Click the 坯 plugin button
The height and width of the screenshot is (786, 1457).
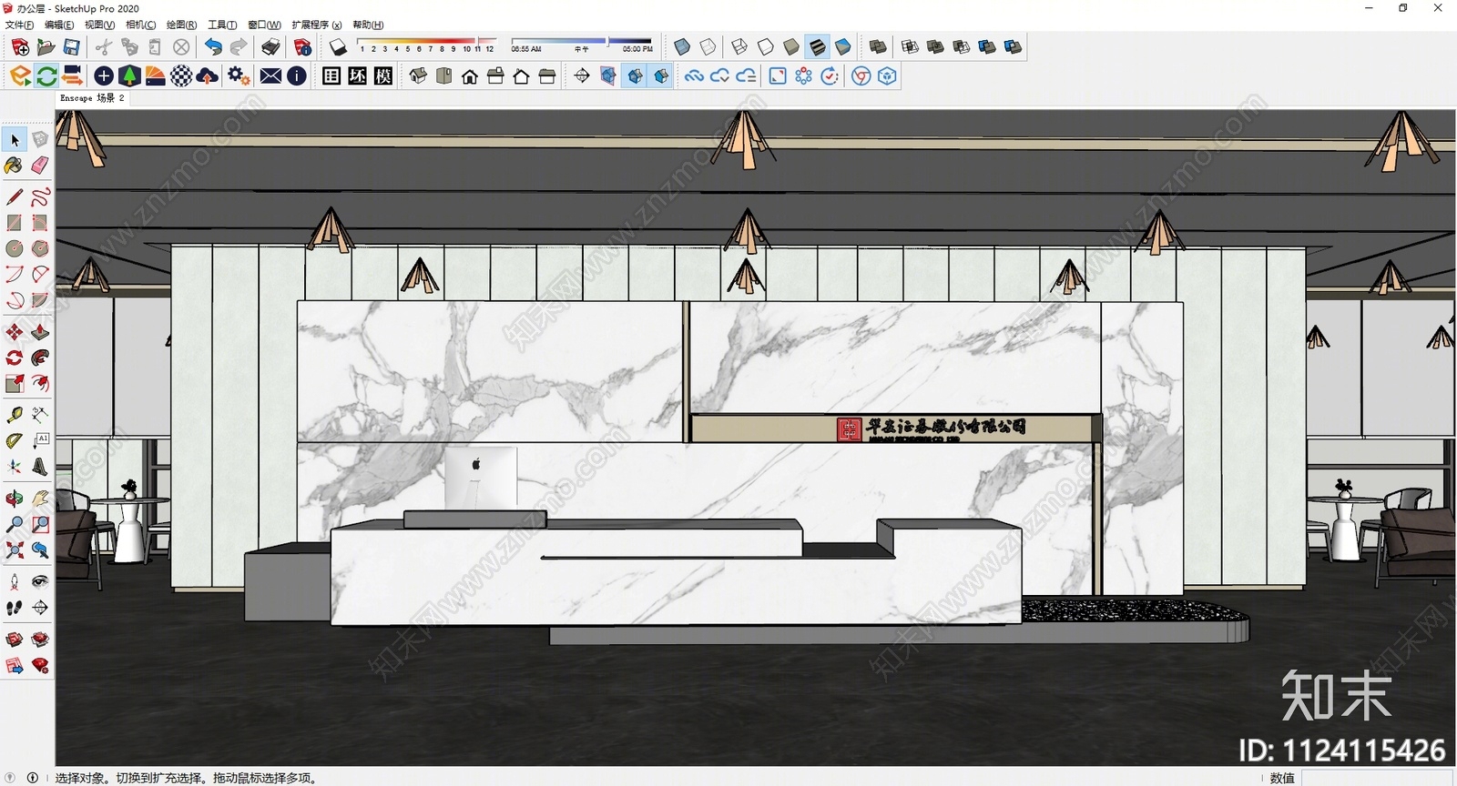(x=358, y=76)
